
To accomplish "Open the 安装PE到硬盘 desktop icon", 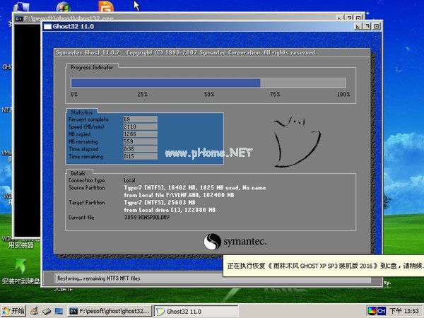I will [20, 271].
